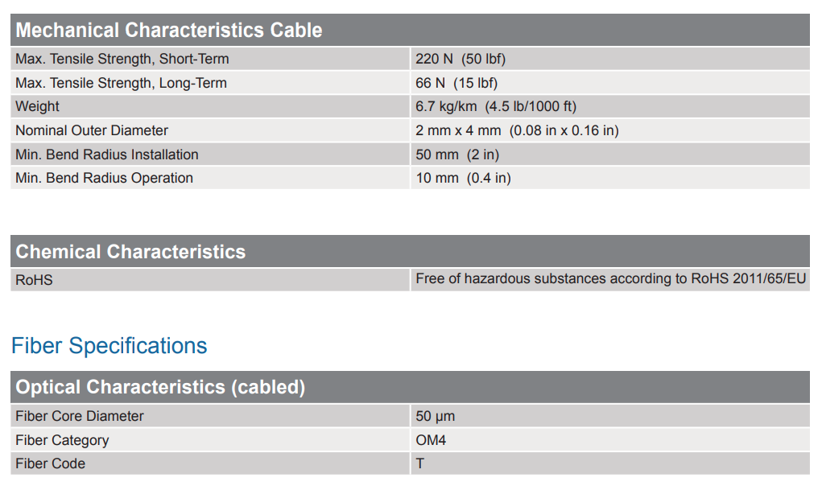Image resolution: width=822 pixels, height=486 pixels.
Task: Click the Mechanical Characteristics Cable header
Action: (169, 31)
